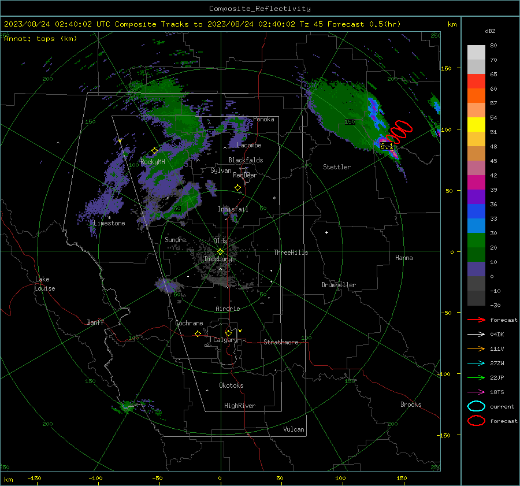
Task: Click the green swatch between 30 and 20 dBZ
Action: pyautogui.click(x=476, y=240)
